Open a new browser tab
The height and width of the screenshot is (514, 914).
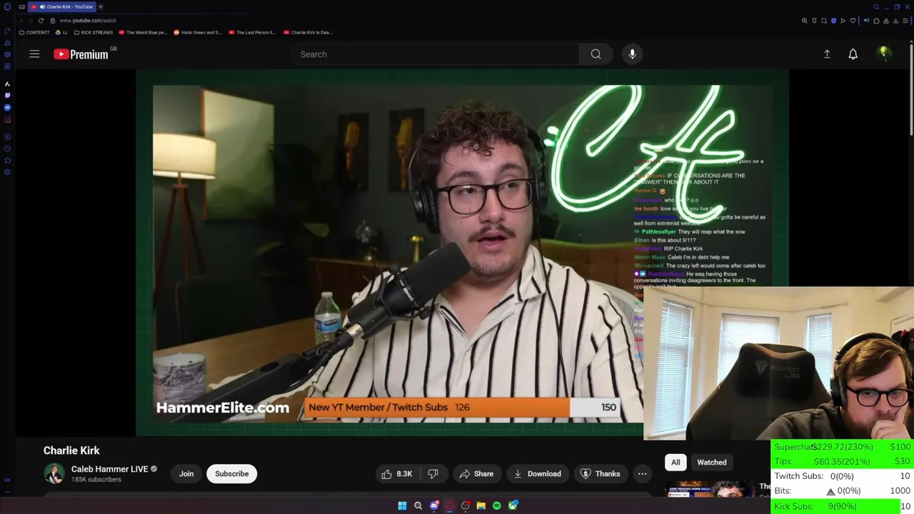click(101, 6)
